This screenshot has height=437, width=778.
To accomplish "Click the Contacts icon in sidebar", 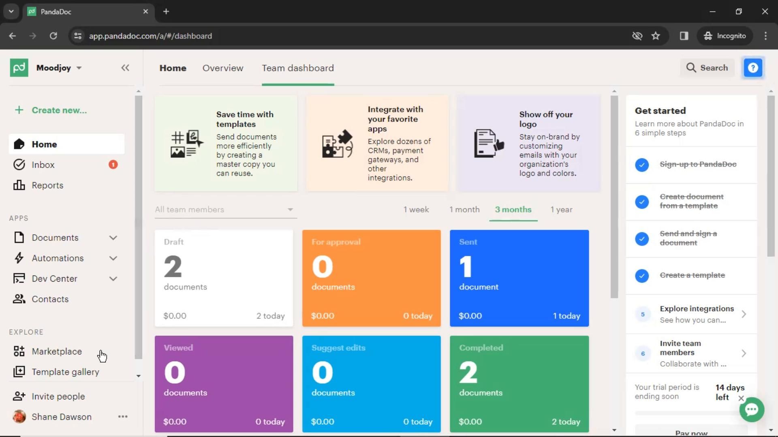I will [x=19, y=299].
